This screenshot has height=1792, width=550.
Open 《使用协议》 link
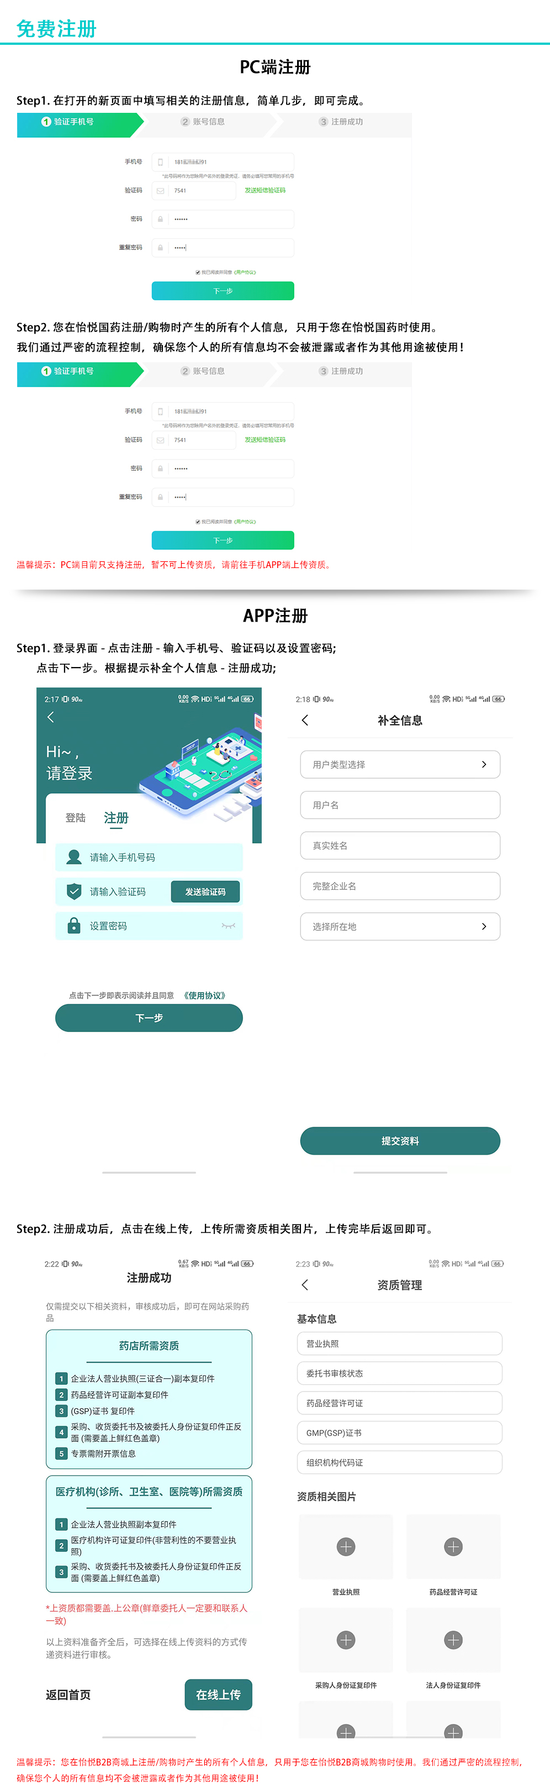pyautogui.click(x=204, y=996)
